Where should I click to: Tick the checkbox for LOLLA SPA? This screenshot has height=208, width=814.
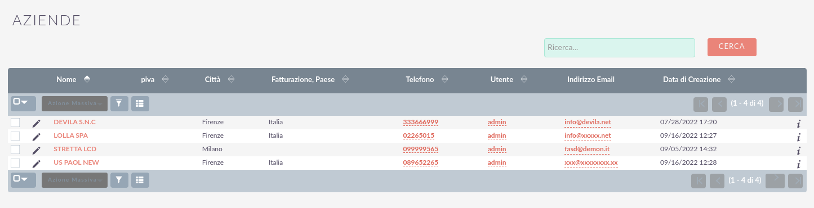point(15,136)
